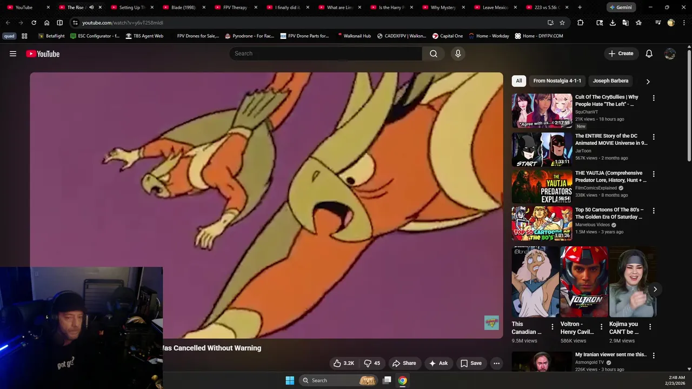The image size is (692, 389).
Task: Open options menu for Top 50 Cartoons video
Action: click(654, 211)
